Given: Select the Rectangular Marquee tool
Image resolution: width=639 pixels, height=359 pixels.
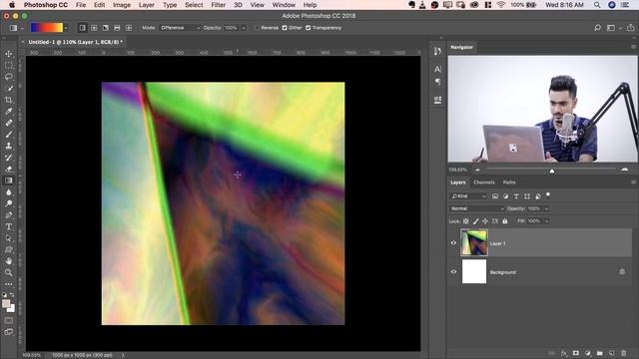Looking at the screenshot, I should tap(9, 65).
